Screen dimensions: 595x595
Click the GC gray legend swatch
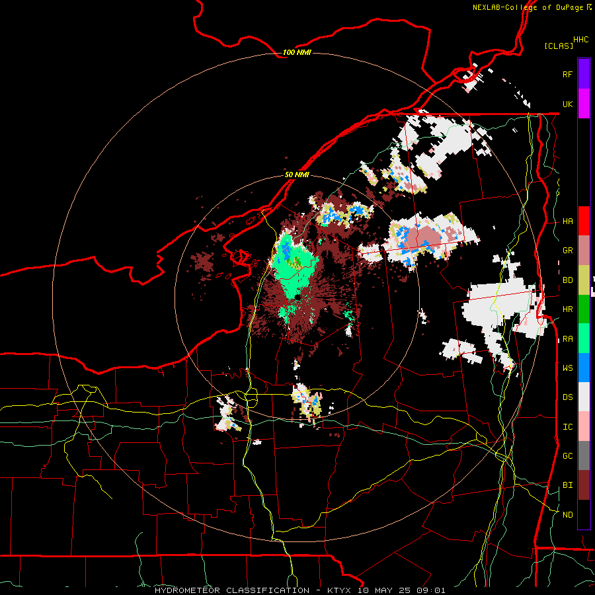point(584,456)
